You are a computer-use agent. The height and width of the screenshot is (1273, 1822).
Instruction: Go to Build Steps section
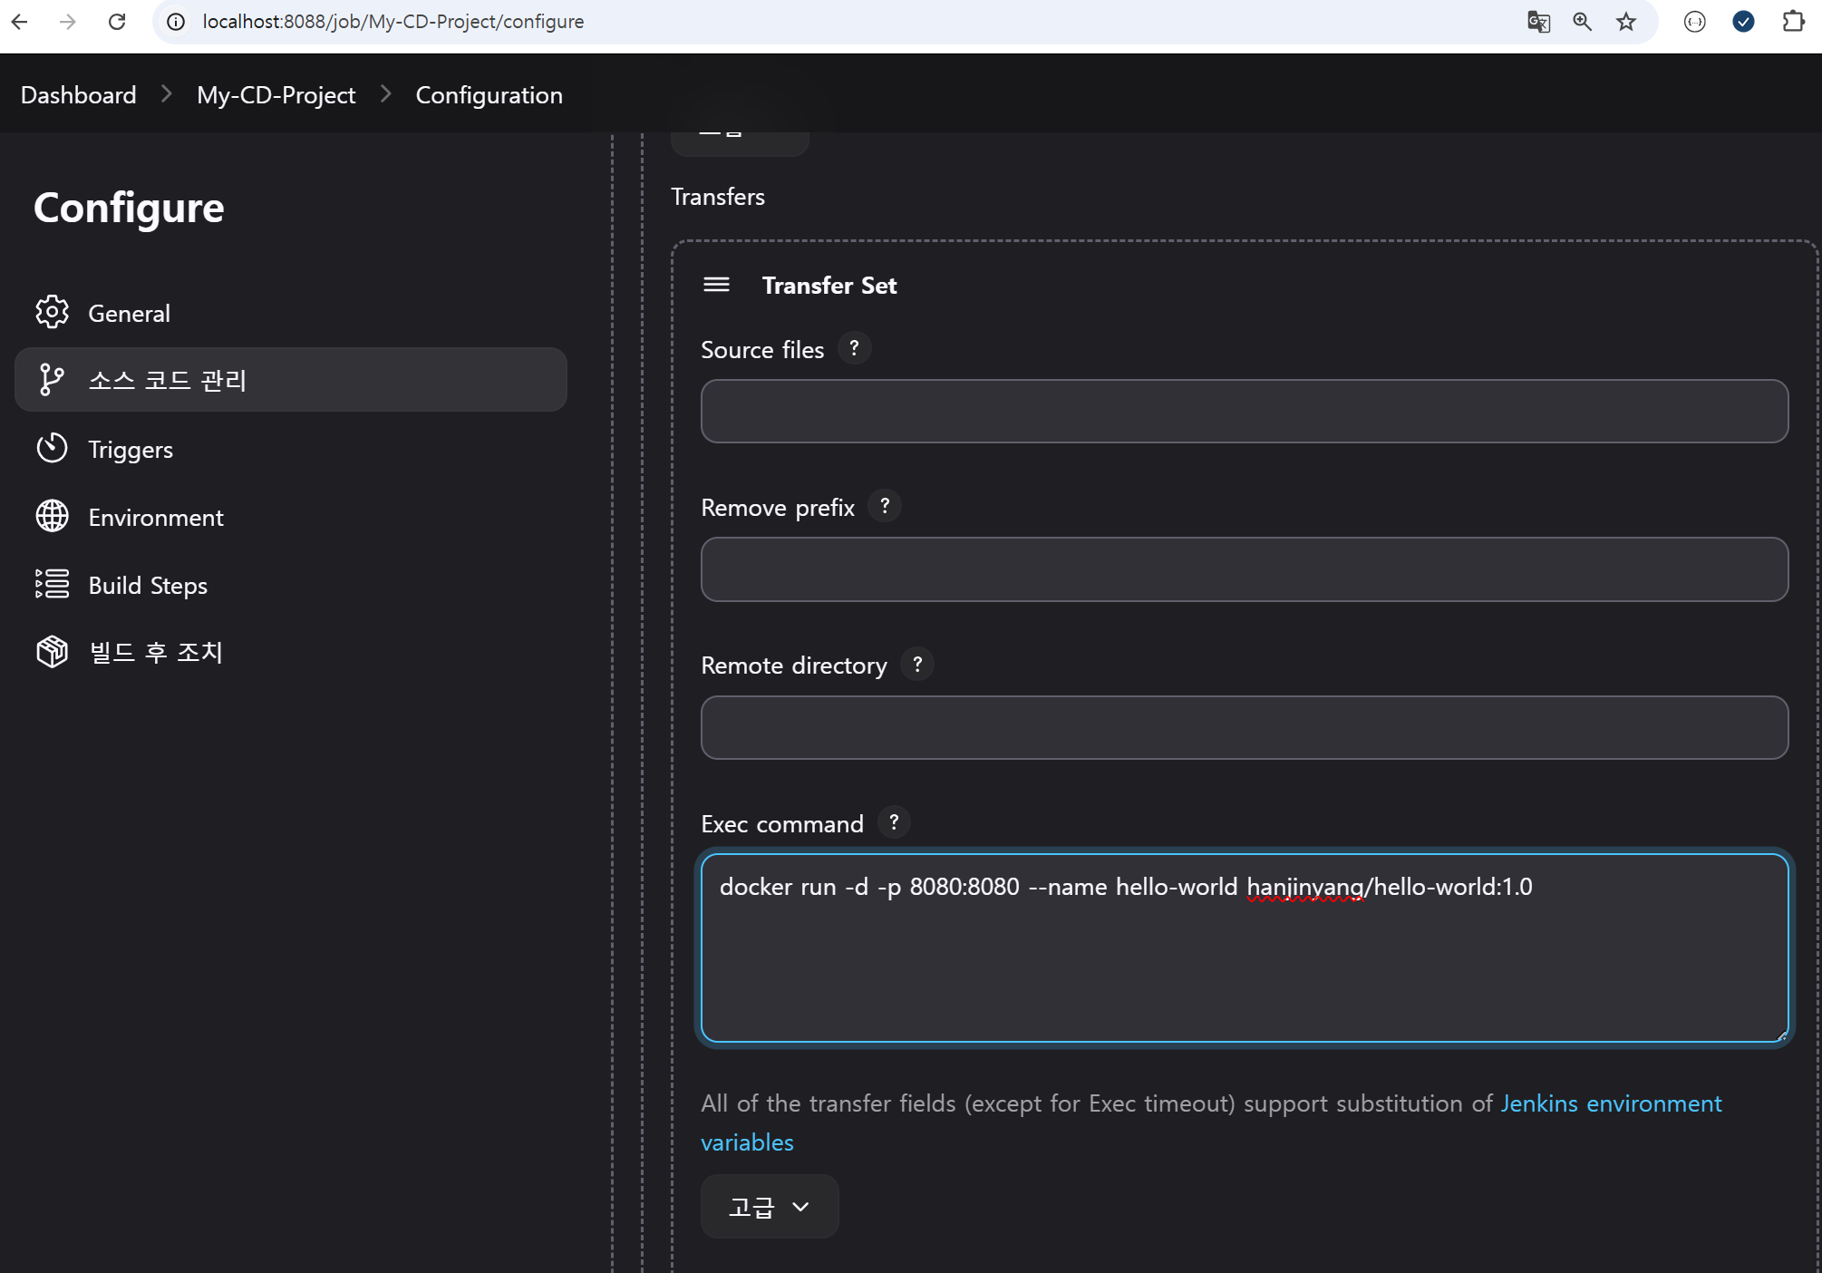(147, 586)
